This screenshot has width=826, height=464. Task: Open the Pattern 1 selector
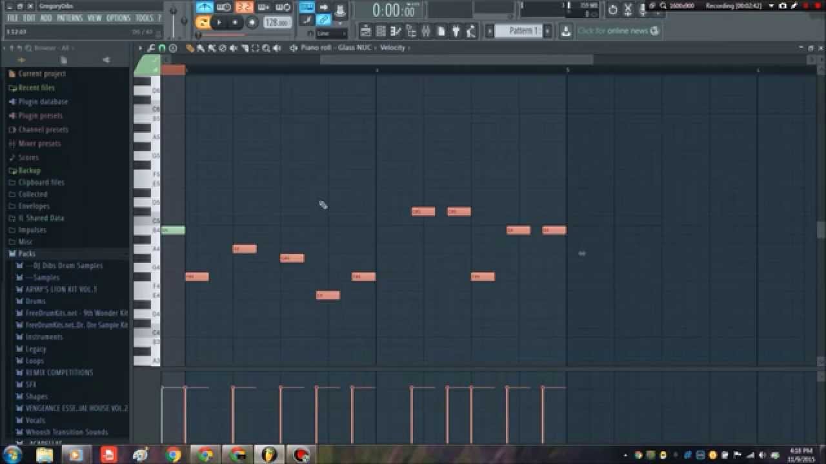519,31
